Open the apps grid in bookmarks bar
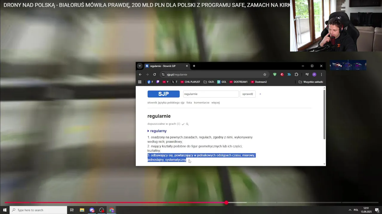Screen dimensions: 382x214 pos(140,82)
